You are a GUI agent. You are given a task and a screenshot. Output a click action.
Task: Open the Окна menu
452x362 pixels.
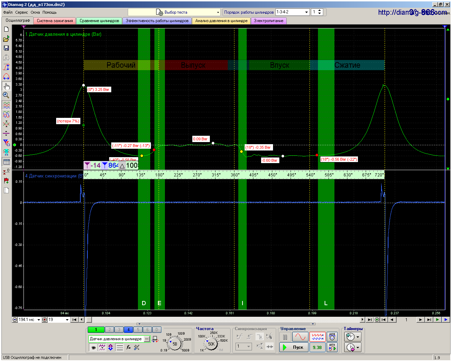(x=35, y=12)
